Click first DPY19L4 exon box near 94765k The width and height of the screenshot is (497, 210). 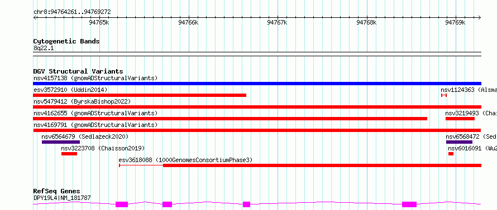click(x=122, y=204)
